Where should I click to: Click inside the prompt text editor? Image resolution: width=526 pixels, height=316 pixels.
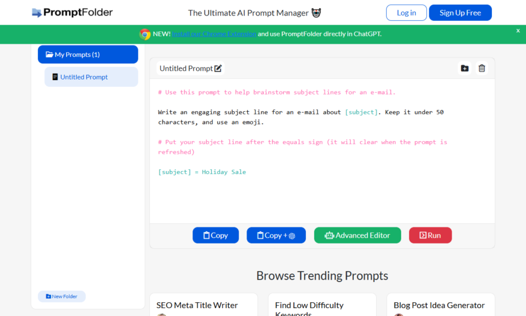coord(322,151)
